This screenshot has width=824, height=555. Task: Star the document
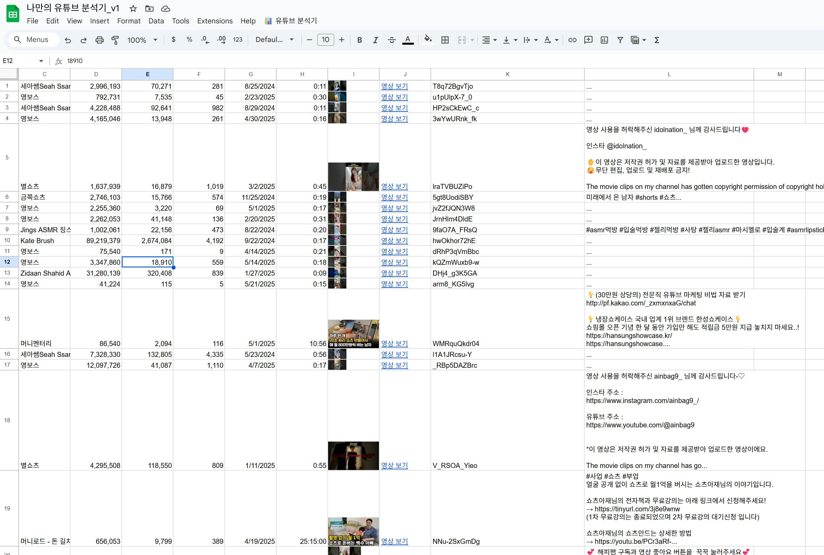point(133,8)
